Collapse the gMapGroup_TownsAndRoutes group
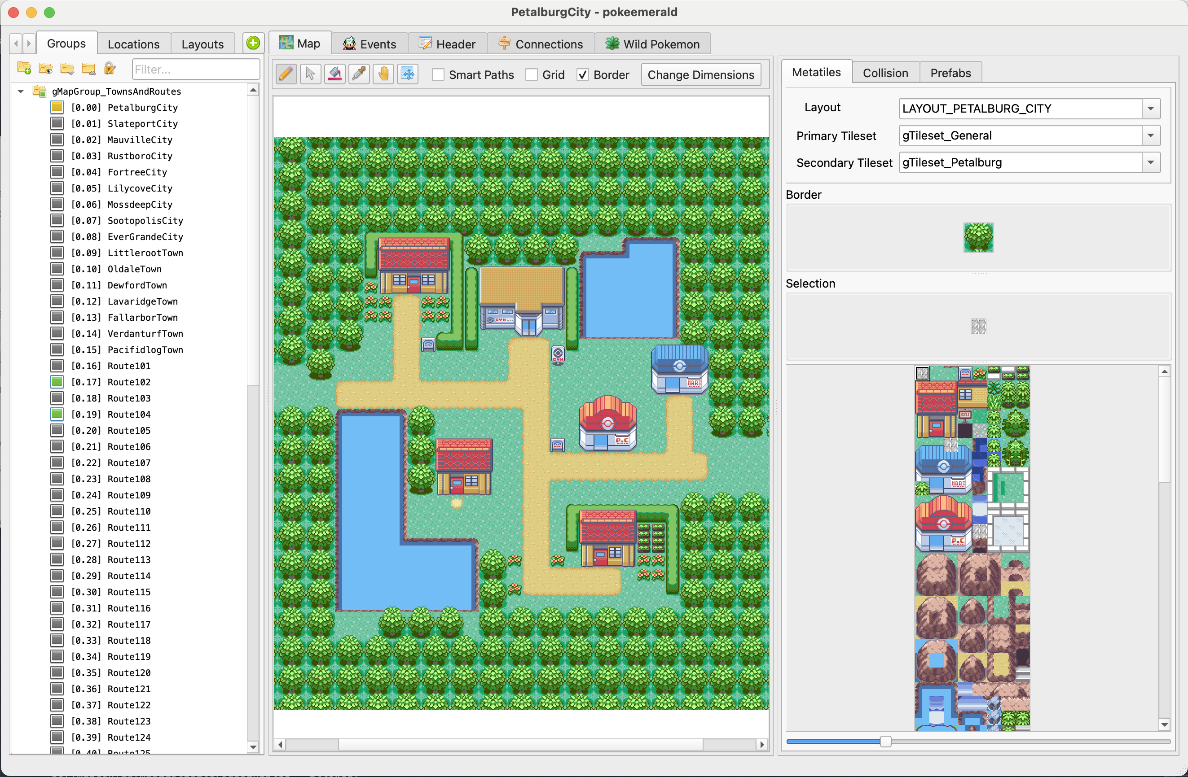 pos(21,91)
